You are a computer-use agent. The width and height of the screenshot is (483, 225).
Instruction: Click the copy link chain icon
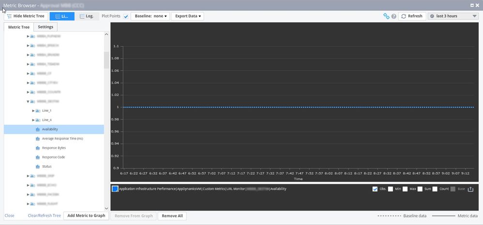(386, 16)
